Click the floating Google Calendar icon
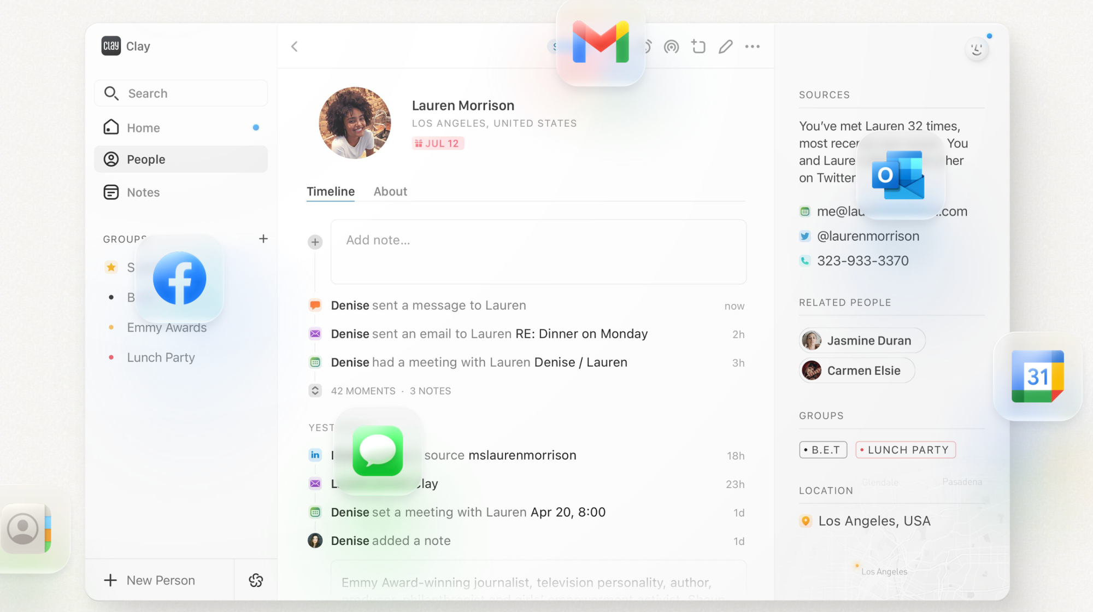Image resolution: width=1093 pixels, height=612 pixels. click(x=1037, y=376)
